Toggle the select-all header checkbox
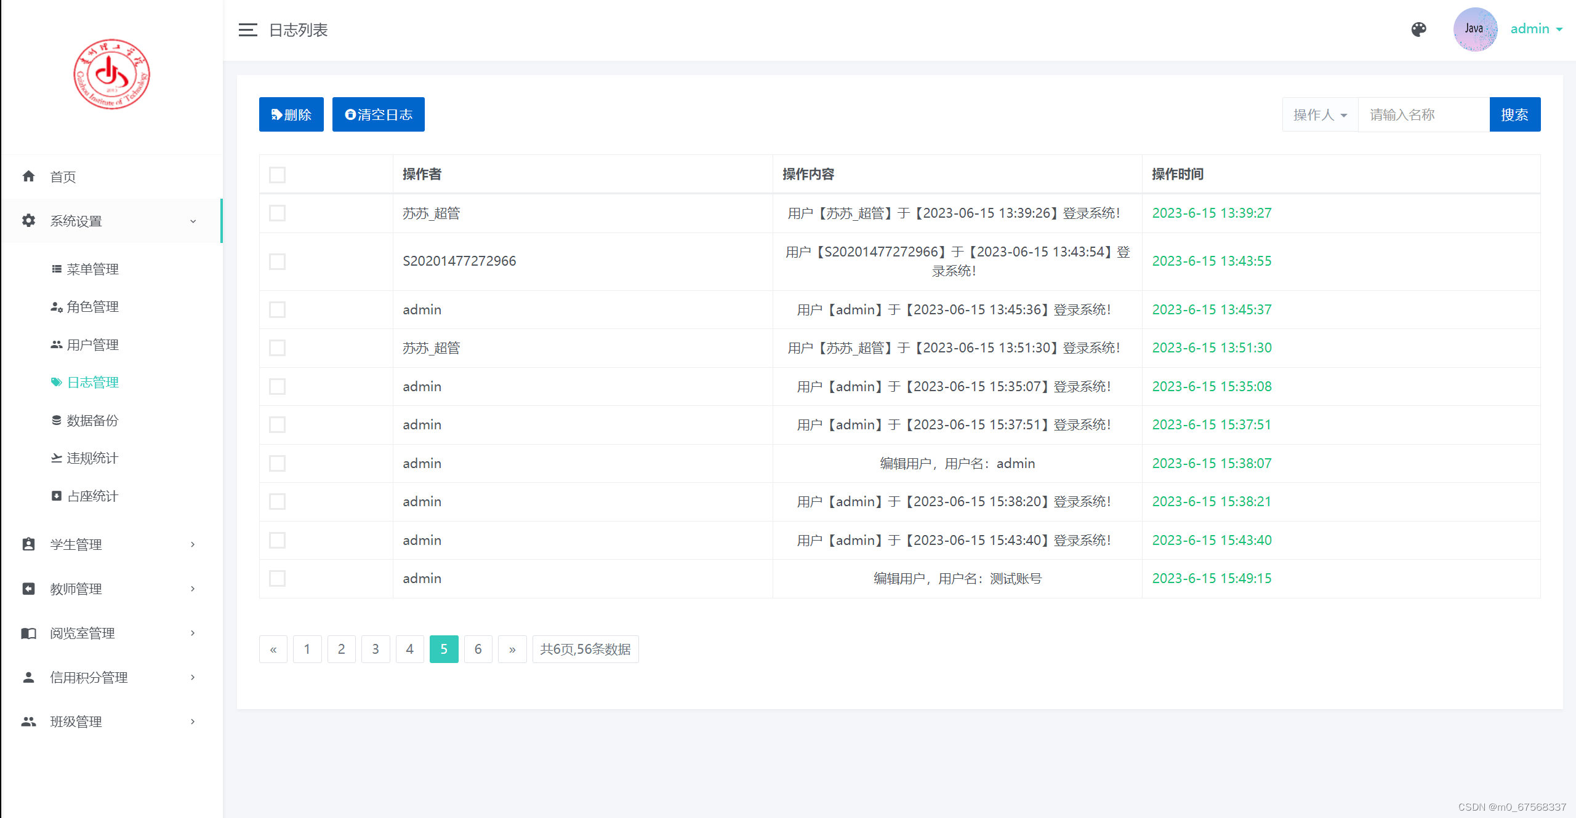 [277, 175]
